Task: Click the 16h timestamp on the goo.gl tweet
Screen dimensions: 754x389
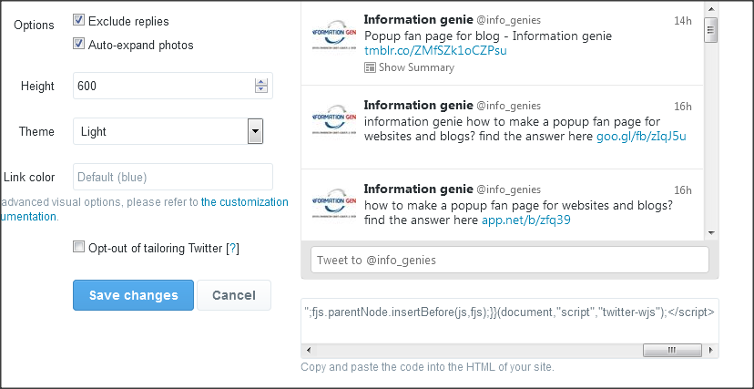Action: pyautogui.click(x=683, y=107)
